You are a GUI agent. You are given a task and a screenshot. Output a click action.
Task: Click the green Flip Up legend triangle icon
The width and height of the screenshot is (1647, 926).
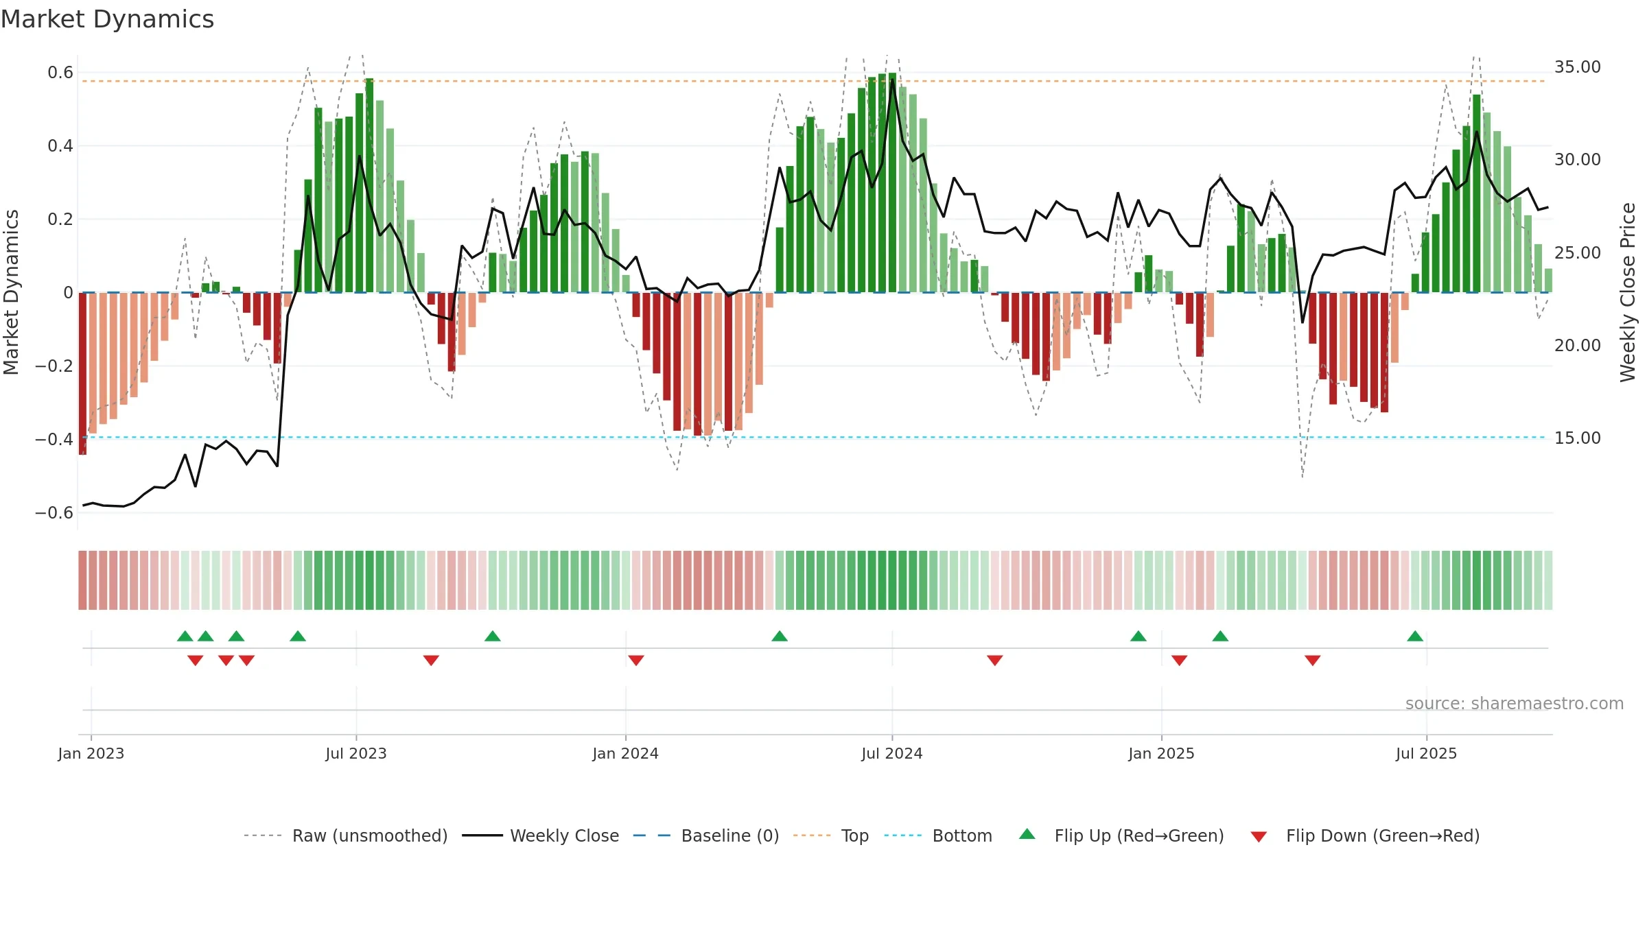1027,834
